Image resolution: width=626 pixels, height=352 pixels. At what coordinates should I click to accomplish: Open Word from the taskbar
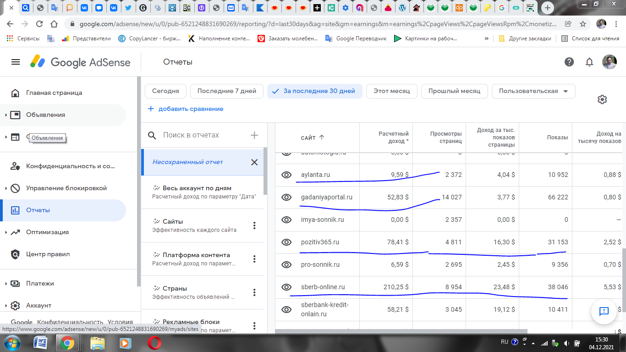pos(41,342)
